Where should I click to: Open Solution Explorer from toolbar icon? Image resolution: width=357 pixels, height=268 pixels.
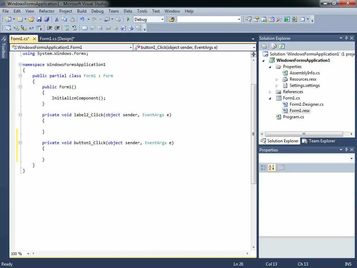pyautogui.click(x=248, y=20)
